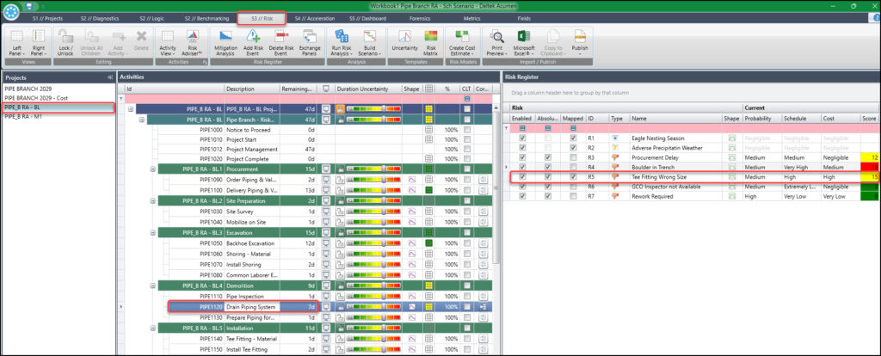Collapse the PIPE_B RA - BL.5 Installation group
Screen dimensions: 881x356
[153, 328]
